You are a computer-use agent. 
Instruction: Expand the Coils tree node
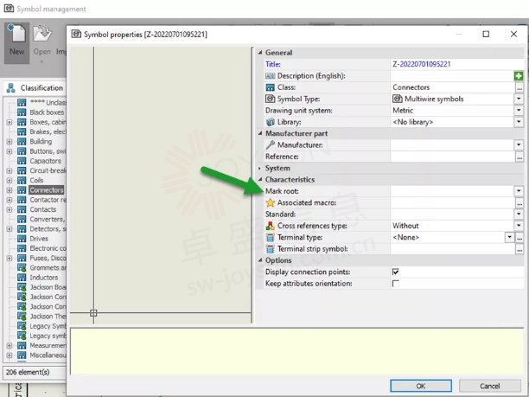pyautogui.click(x=10, y=181)
